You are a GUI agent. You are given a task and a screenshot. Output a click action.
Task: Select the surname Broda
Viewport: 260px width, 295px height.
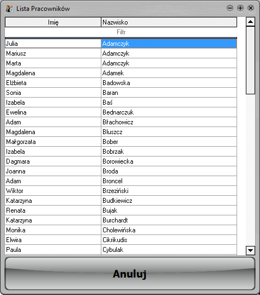click(169, 171)
